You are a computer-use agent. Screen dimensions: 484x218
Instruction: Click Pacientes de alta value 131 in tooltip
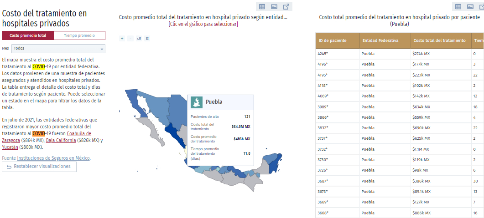pyautogui.click(x=247, y=117)
